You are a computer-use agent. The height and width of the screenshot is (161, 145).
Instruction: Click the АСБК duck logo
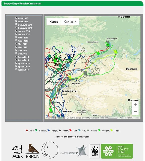tap(18, 151)
